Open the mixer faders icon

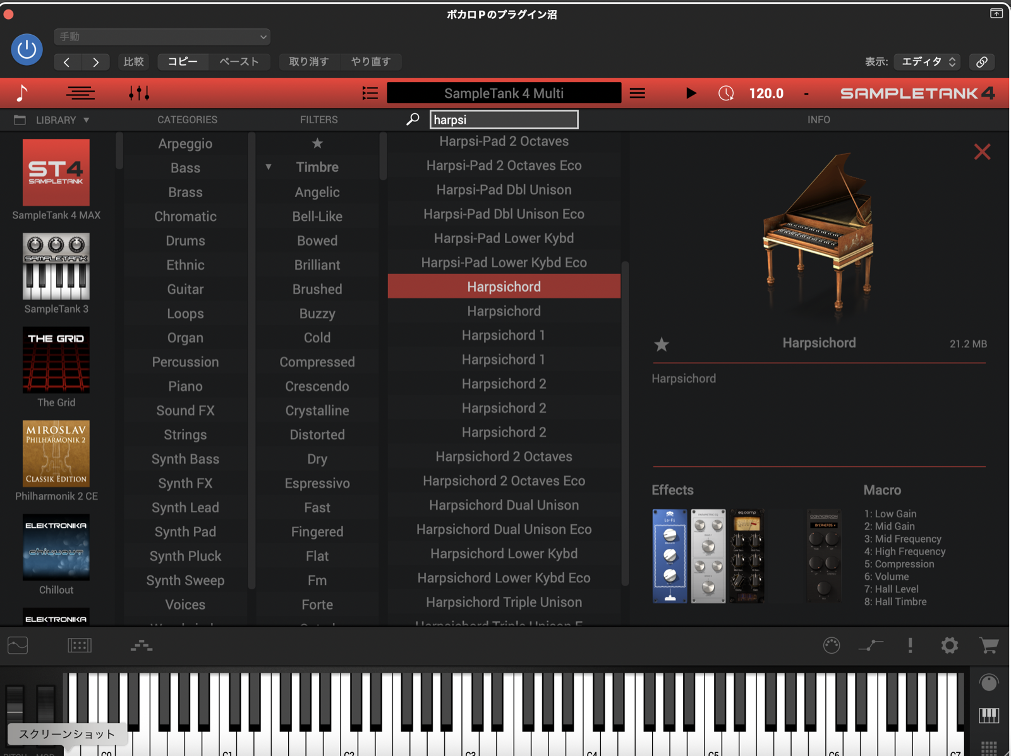(139, 93)
